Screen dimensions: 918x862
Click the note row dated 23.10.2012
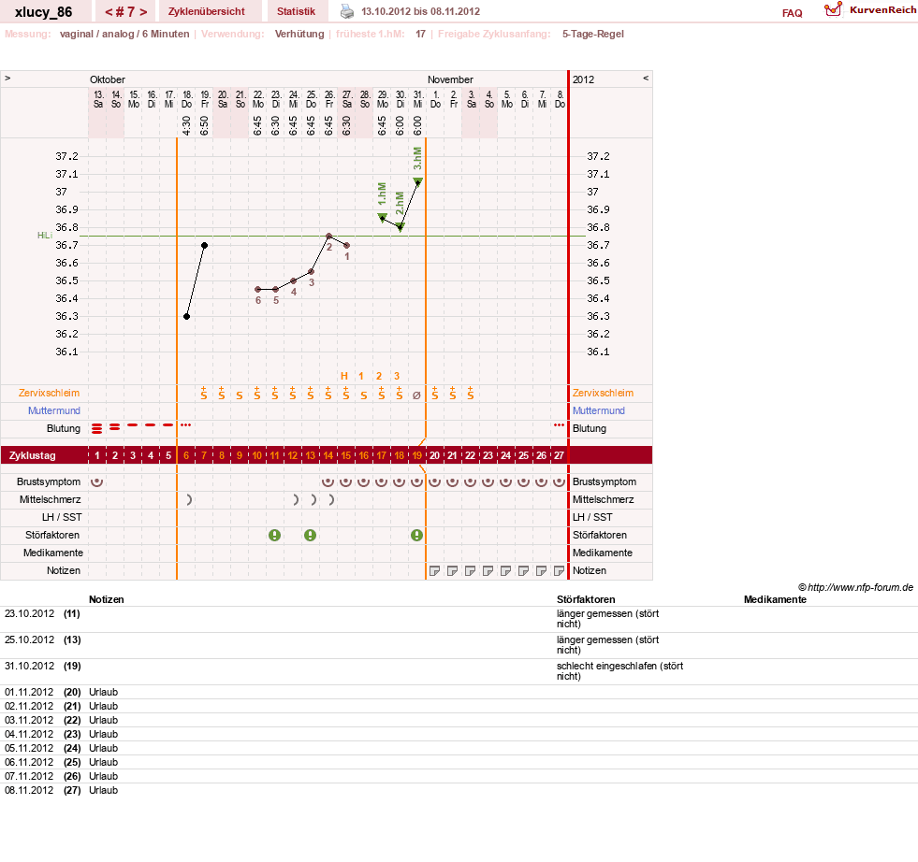click(459, 619)
